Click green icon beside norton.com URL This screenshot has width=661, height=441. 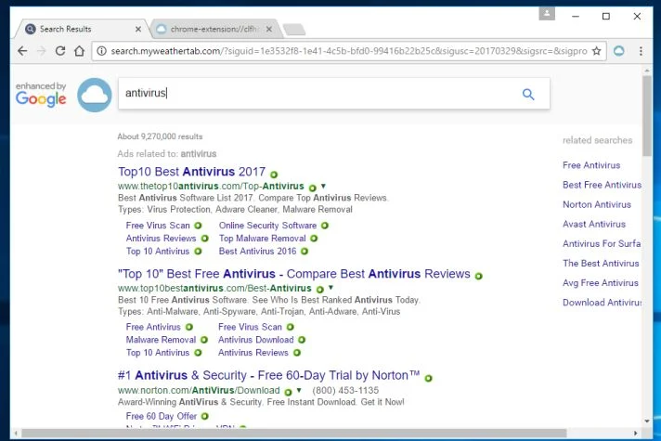(288, 392)
